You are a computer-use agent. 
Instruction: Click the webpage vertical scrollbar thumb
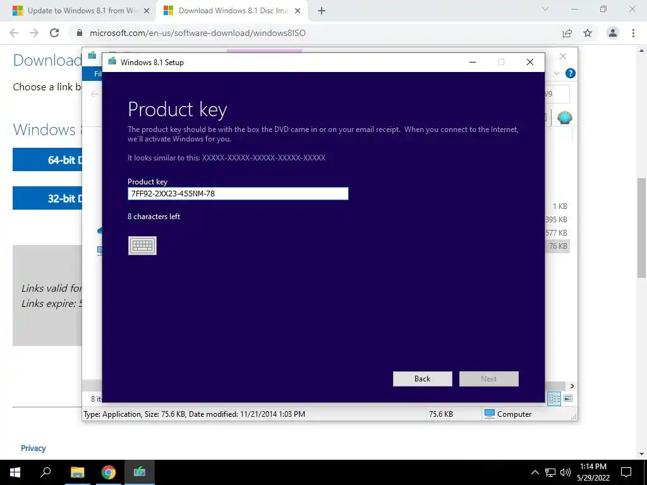(642, 227)
